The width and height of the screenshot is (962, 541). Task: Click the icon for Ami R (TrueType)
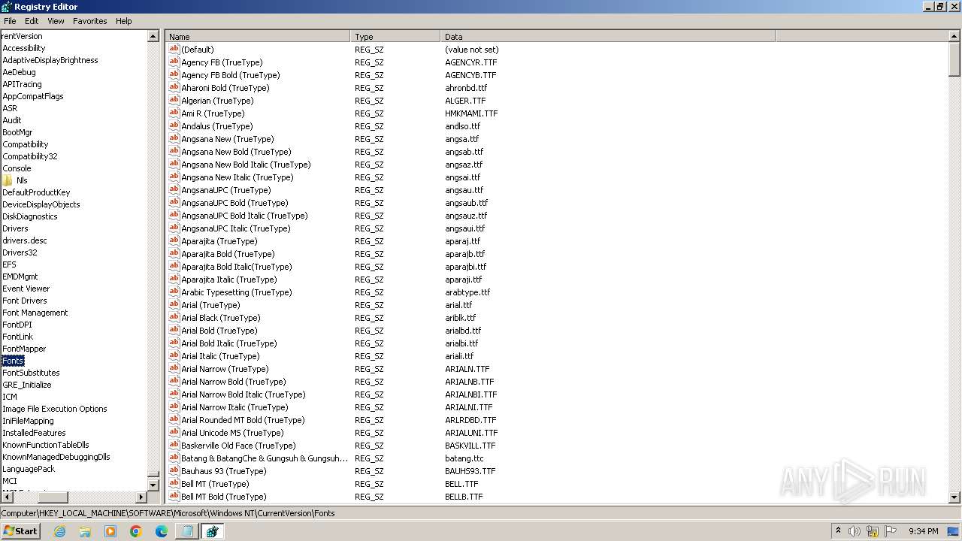[x=174, y=113]
